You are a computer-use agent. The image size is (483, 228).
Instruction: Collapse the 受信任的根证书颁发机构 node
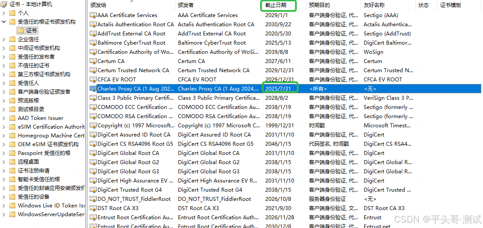click(x=3, y=22)
